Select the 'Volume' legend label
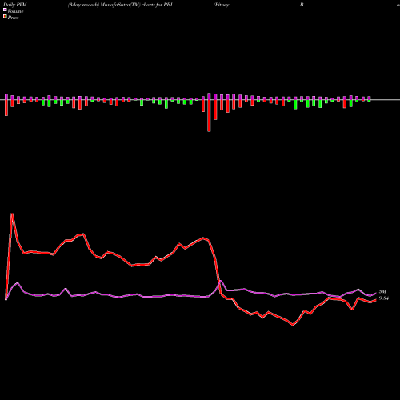Viewport: 400px width, 400px height. pos(15,11)
